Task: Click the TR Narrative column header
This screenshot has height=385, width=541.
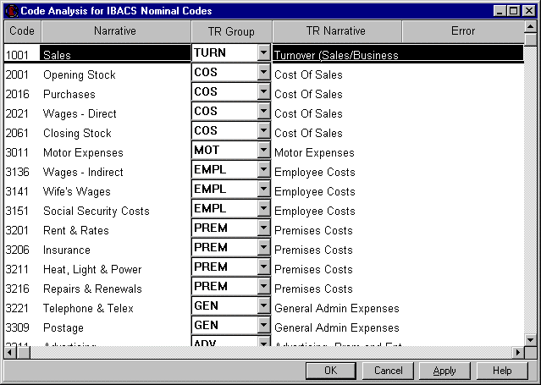Action: [x=336, y=31]
